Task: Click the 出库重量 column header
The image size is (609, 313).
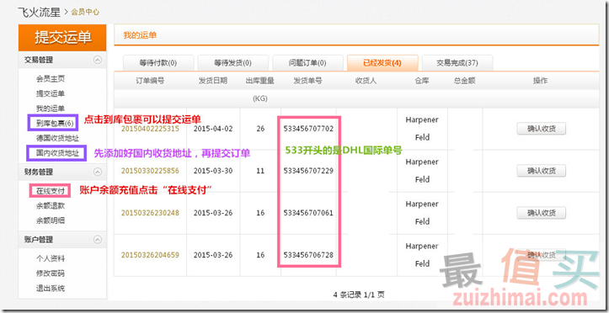Action: 260,81
